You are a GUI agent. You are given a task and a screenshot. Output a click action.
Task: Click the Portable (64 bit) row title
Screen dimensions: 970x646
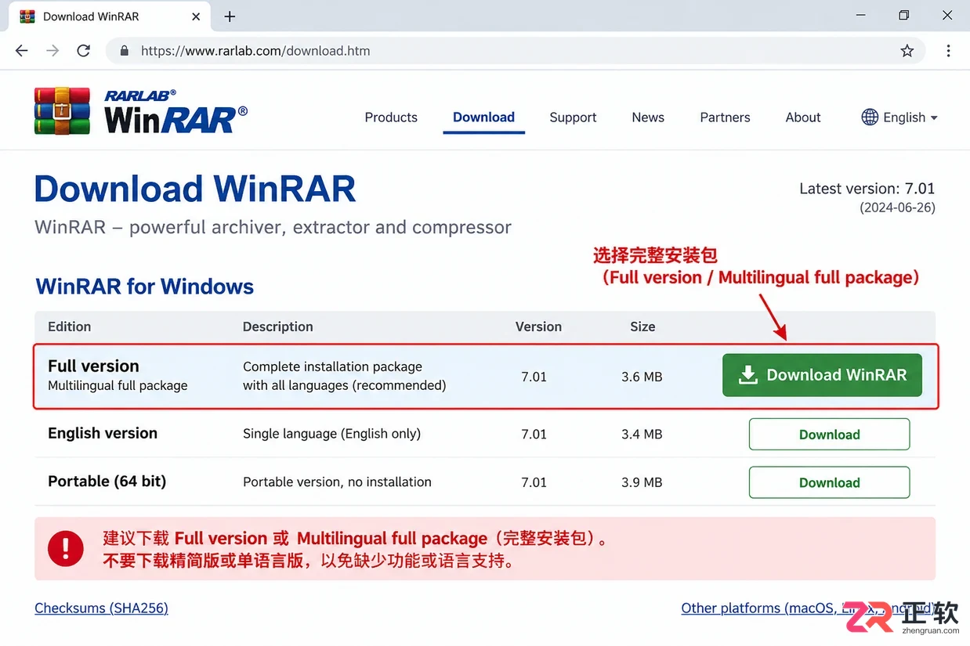coord(107,481)
